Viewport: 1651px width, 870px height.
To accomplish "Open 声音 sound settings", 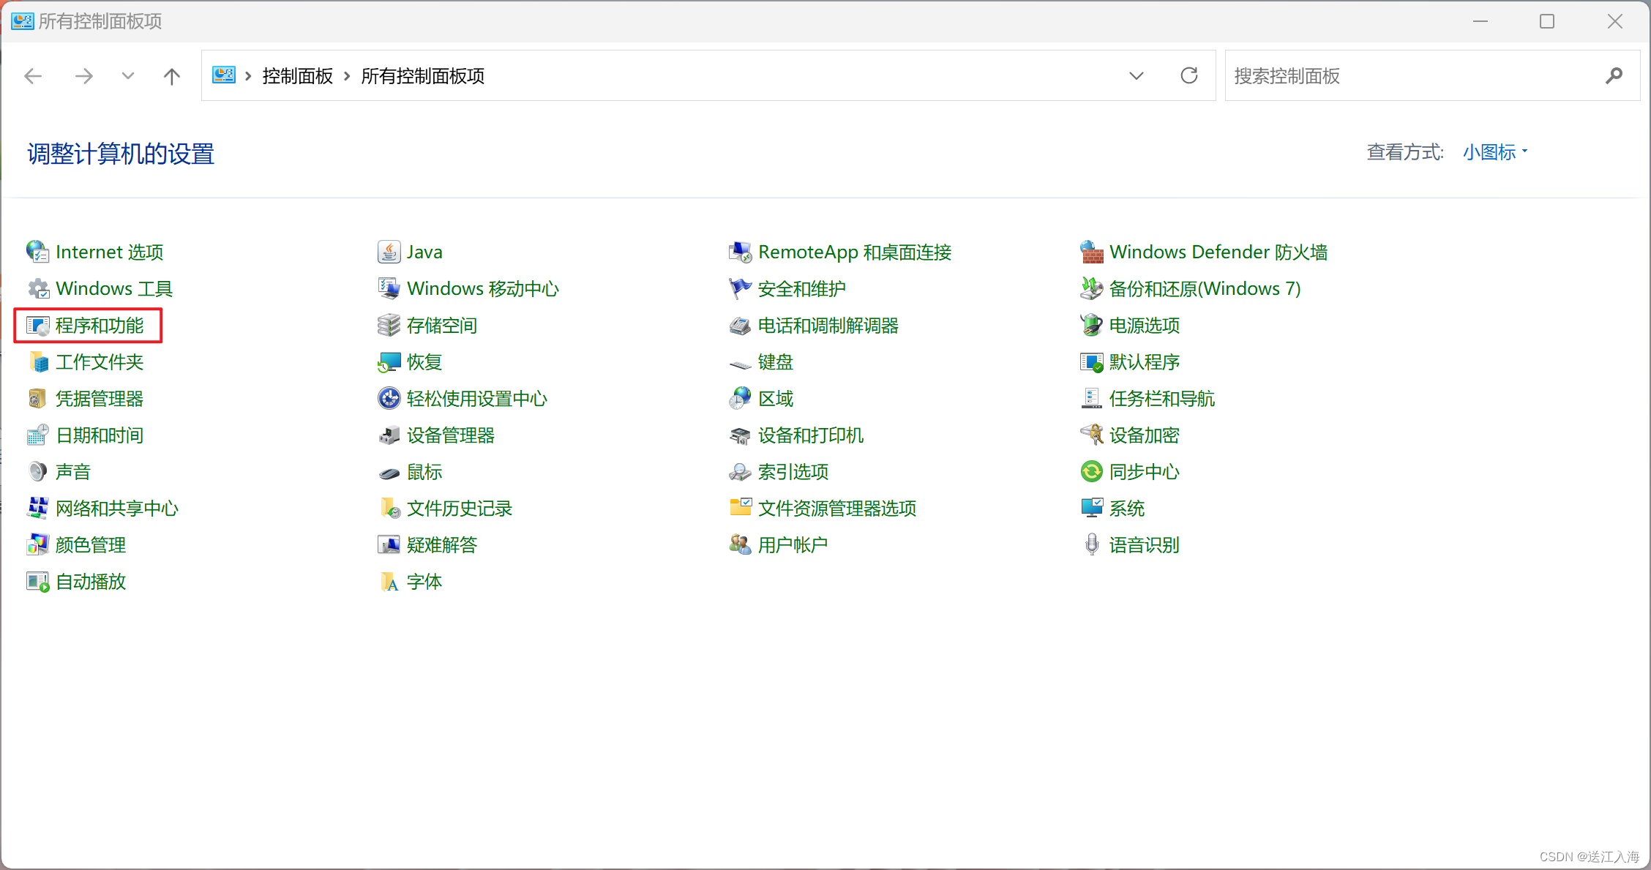I will tap(72, 472).
